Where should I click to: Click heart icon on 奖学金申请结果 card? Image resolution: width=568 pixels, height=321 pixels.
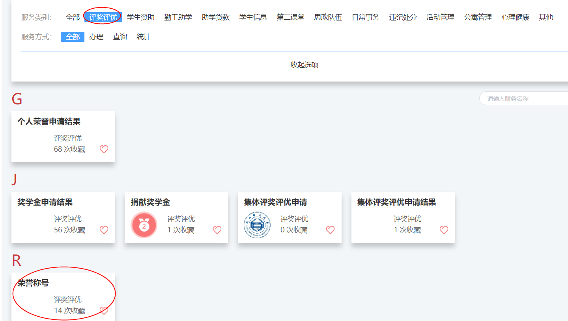(104, 230)
